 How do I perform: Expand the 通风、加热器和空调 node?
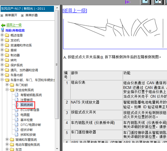pyautogui.click(x=2, y=70)
